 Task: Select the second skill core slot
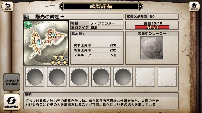[57, 77]
